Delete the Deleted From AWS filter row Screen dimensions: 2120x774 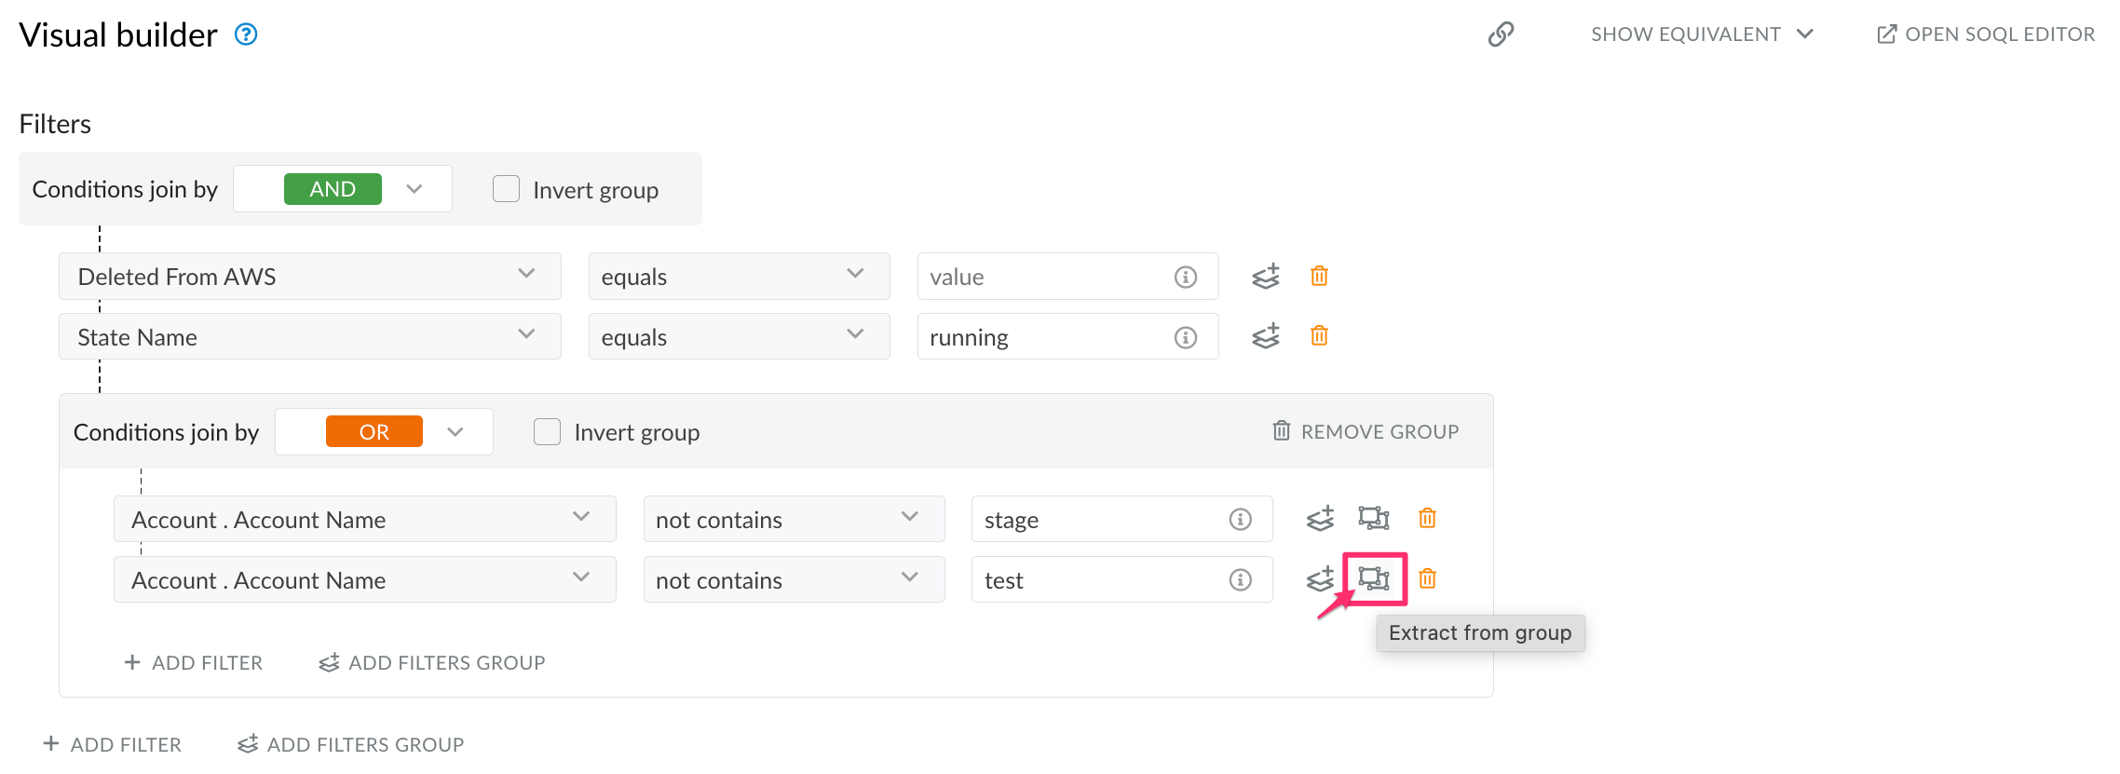(x=1319, y=276)
